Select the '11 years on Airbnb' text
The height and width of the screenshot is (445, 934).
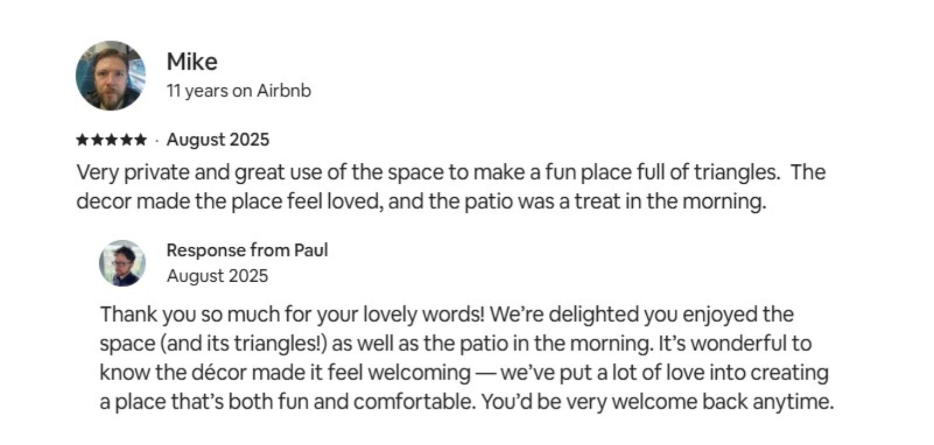[x=238, y=91]
